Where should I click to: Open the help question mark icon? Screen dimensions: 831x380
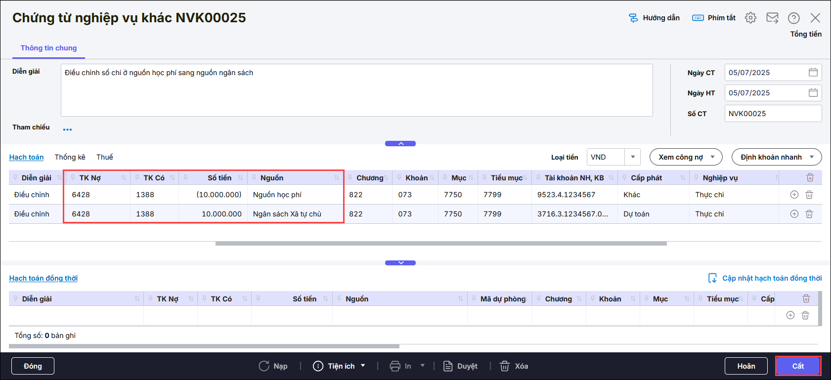point(793,18)
